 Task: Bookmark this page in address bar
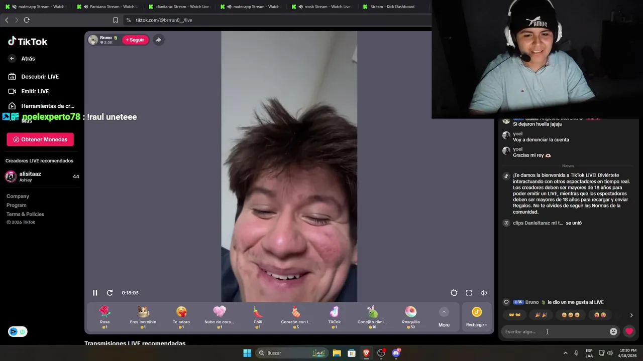tap(116, 20)
